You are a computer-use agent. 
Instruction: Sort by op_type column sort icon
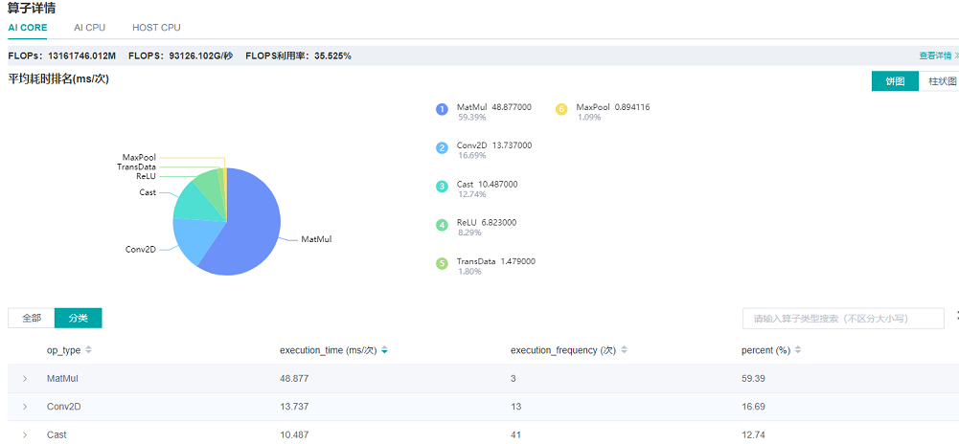89,350
